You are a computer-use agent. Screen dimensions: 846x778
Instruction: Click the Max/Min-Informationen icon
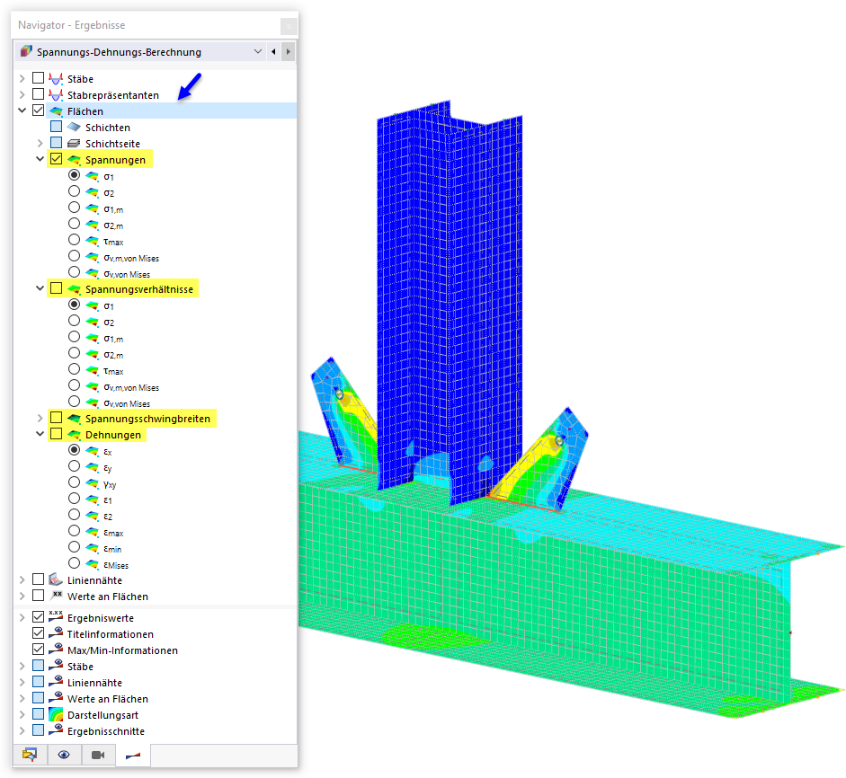[x=56, y=650]
